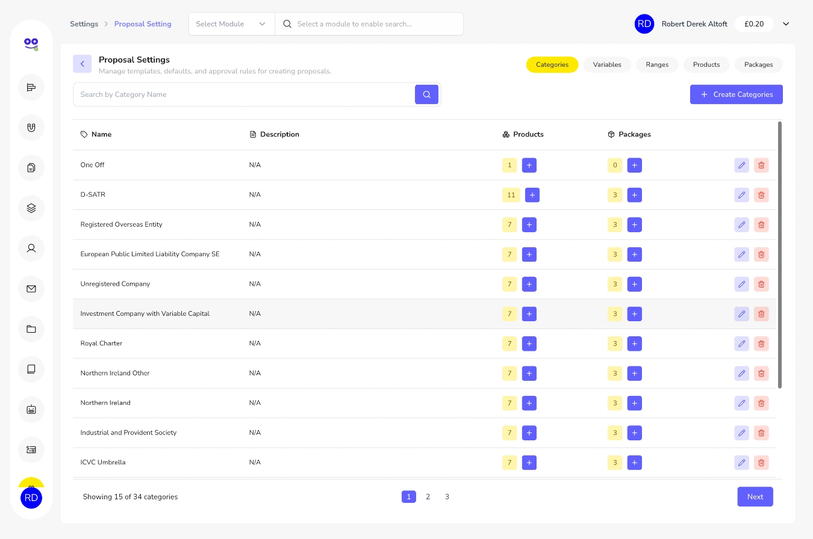Open the Select Module dropdown

(x=232, y=24)
